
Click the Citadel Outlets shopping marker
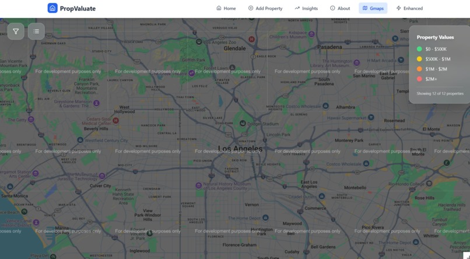click(x=322, y=196)
